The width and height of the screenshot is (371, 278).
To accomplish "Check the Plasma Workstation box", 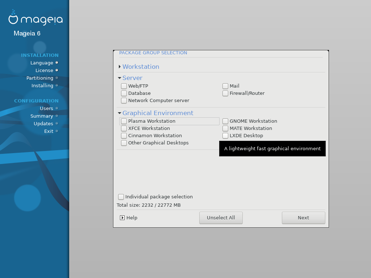I will pos(124,121).
